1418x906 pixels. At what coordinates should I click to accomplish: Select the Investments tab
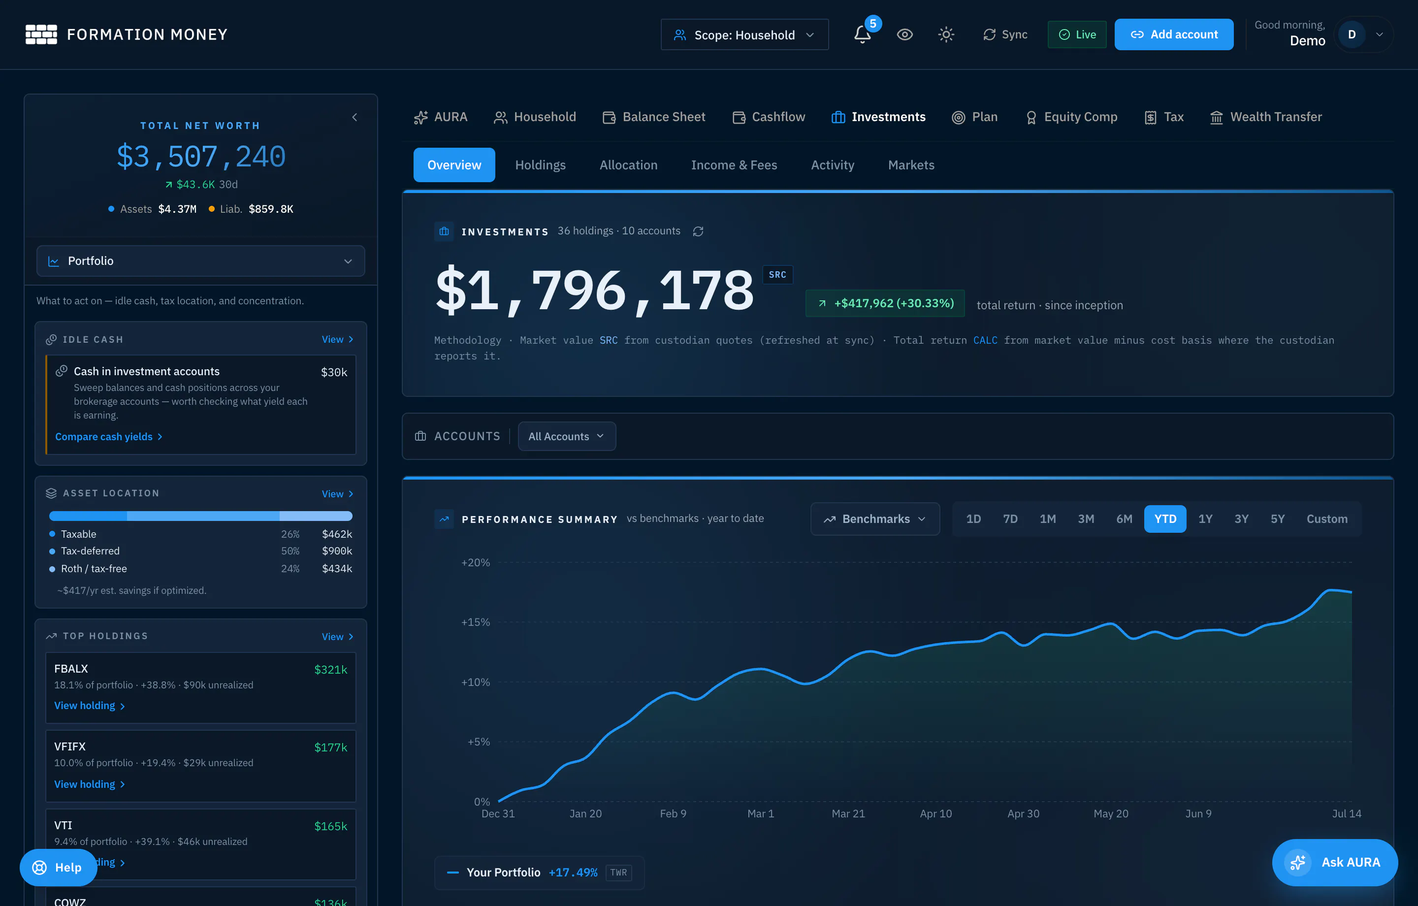click(878, 117)
